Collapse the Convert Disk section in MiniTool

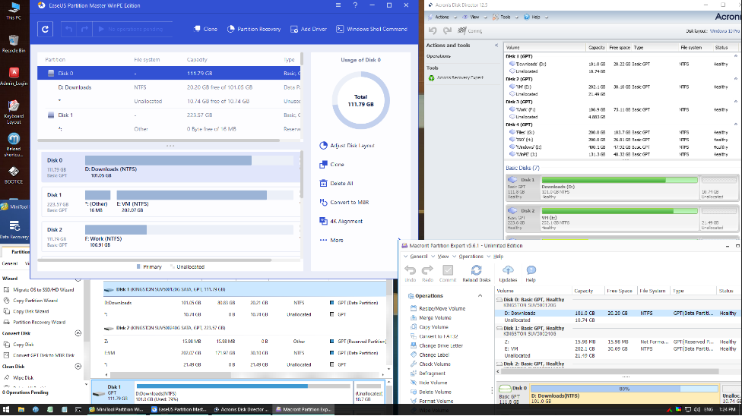[x=78, y=333]
